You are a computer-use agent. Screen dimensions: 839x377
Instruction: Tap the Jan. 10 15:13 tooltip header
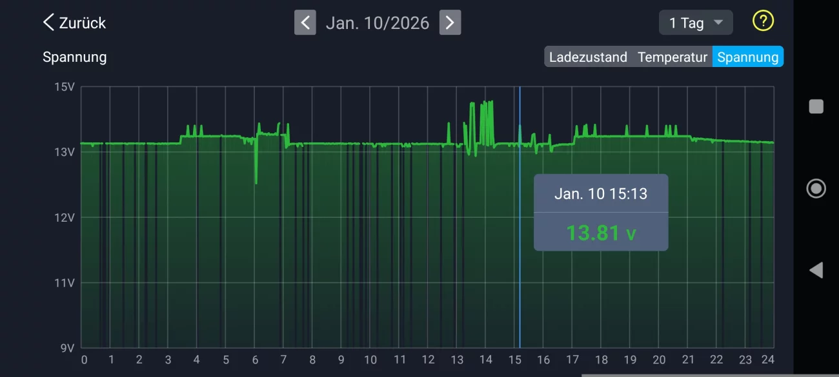point(600,194)
